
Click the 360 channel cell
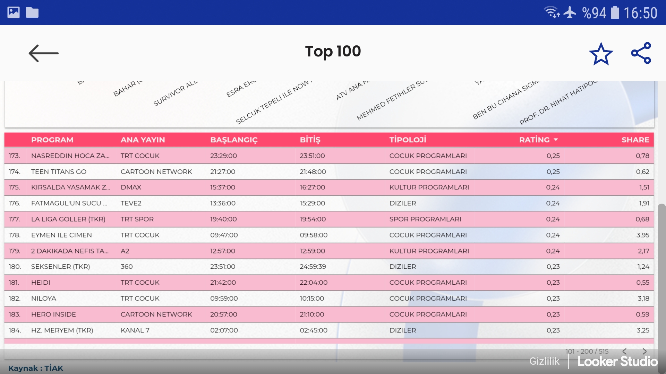coord(127,267)
